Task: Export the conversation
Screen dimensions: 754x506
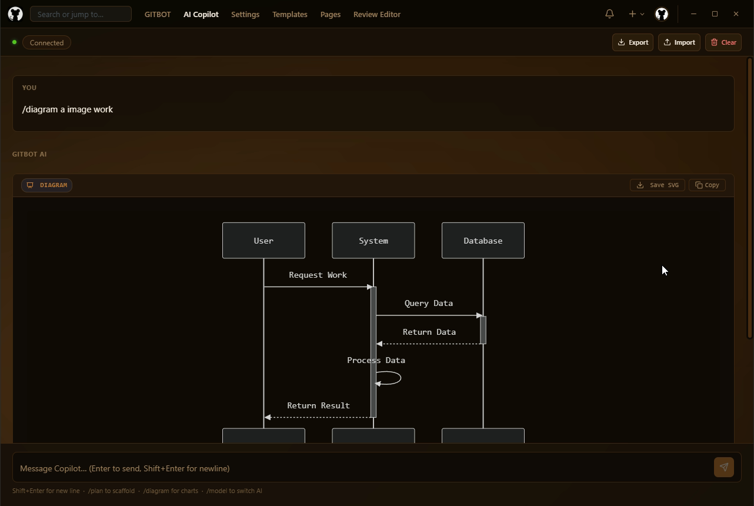Action: pyautogui.click(x=632, y=42)
